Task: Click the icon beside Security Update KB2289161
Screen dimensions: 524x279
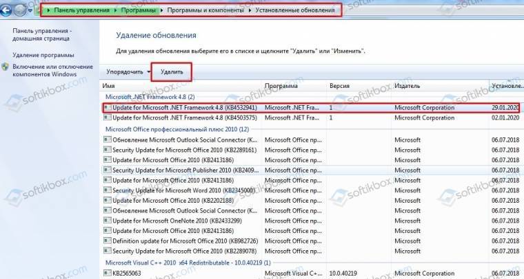Action: 108,150
